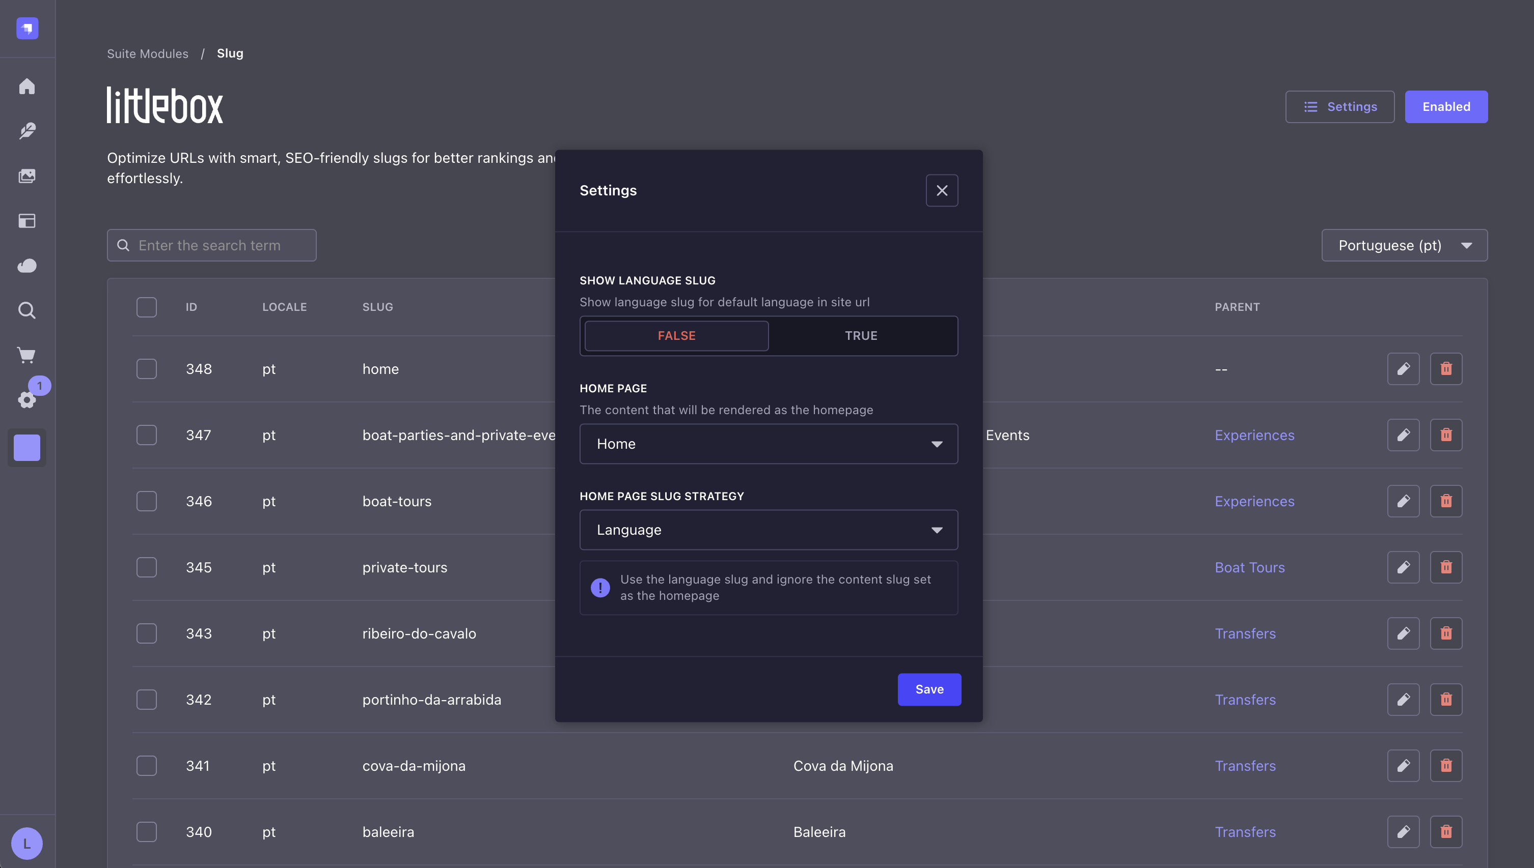Open the Boat Tours parent link
Viewport: 1534px width, 868px height.
(x=1249, y=567)
